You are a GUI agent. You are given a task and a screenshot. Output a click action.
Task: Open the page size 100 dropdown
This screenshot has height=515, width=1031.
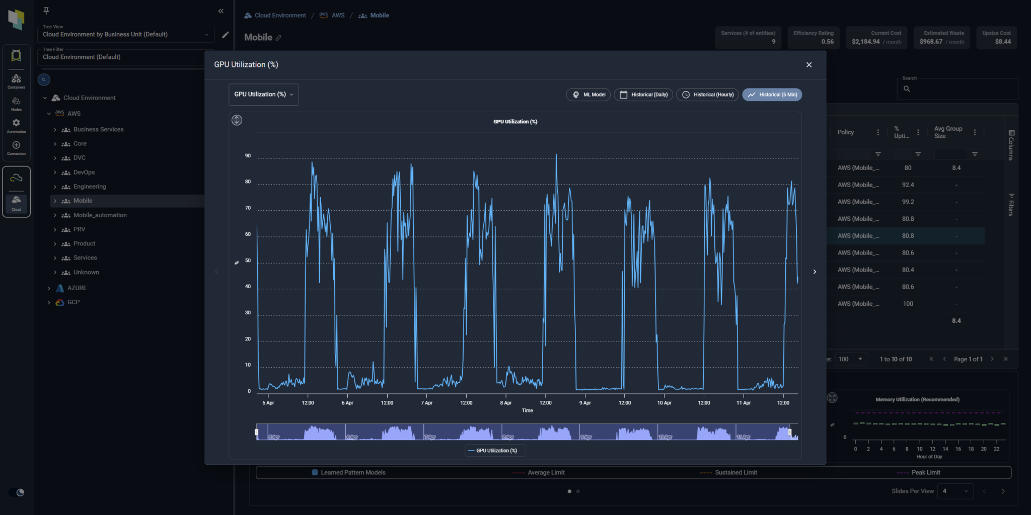click(x=851, y=359)
